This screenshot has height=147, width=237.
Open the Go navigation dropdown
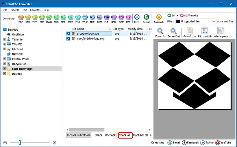coord(173,15)
